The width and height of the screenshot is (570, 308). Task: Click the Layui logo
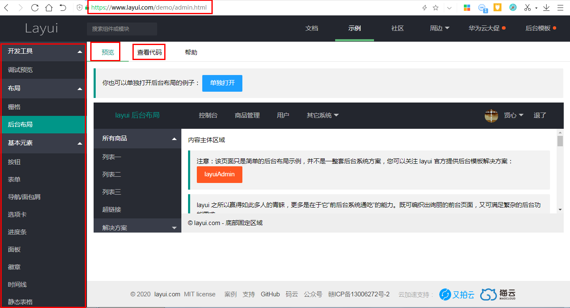pos(41,28)
